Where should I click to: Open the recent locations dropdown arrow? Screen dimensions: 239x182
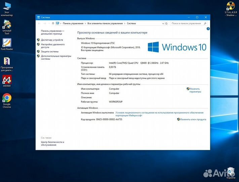point(49,23)
